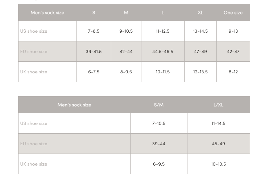Select the XL column header
The image size is (277, 183).
coord(200,13)
